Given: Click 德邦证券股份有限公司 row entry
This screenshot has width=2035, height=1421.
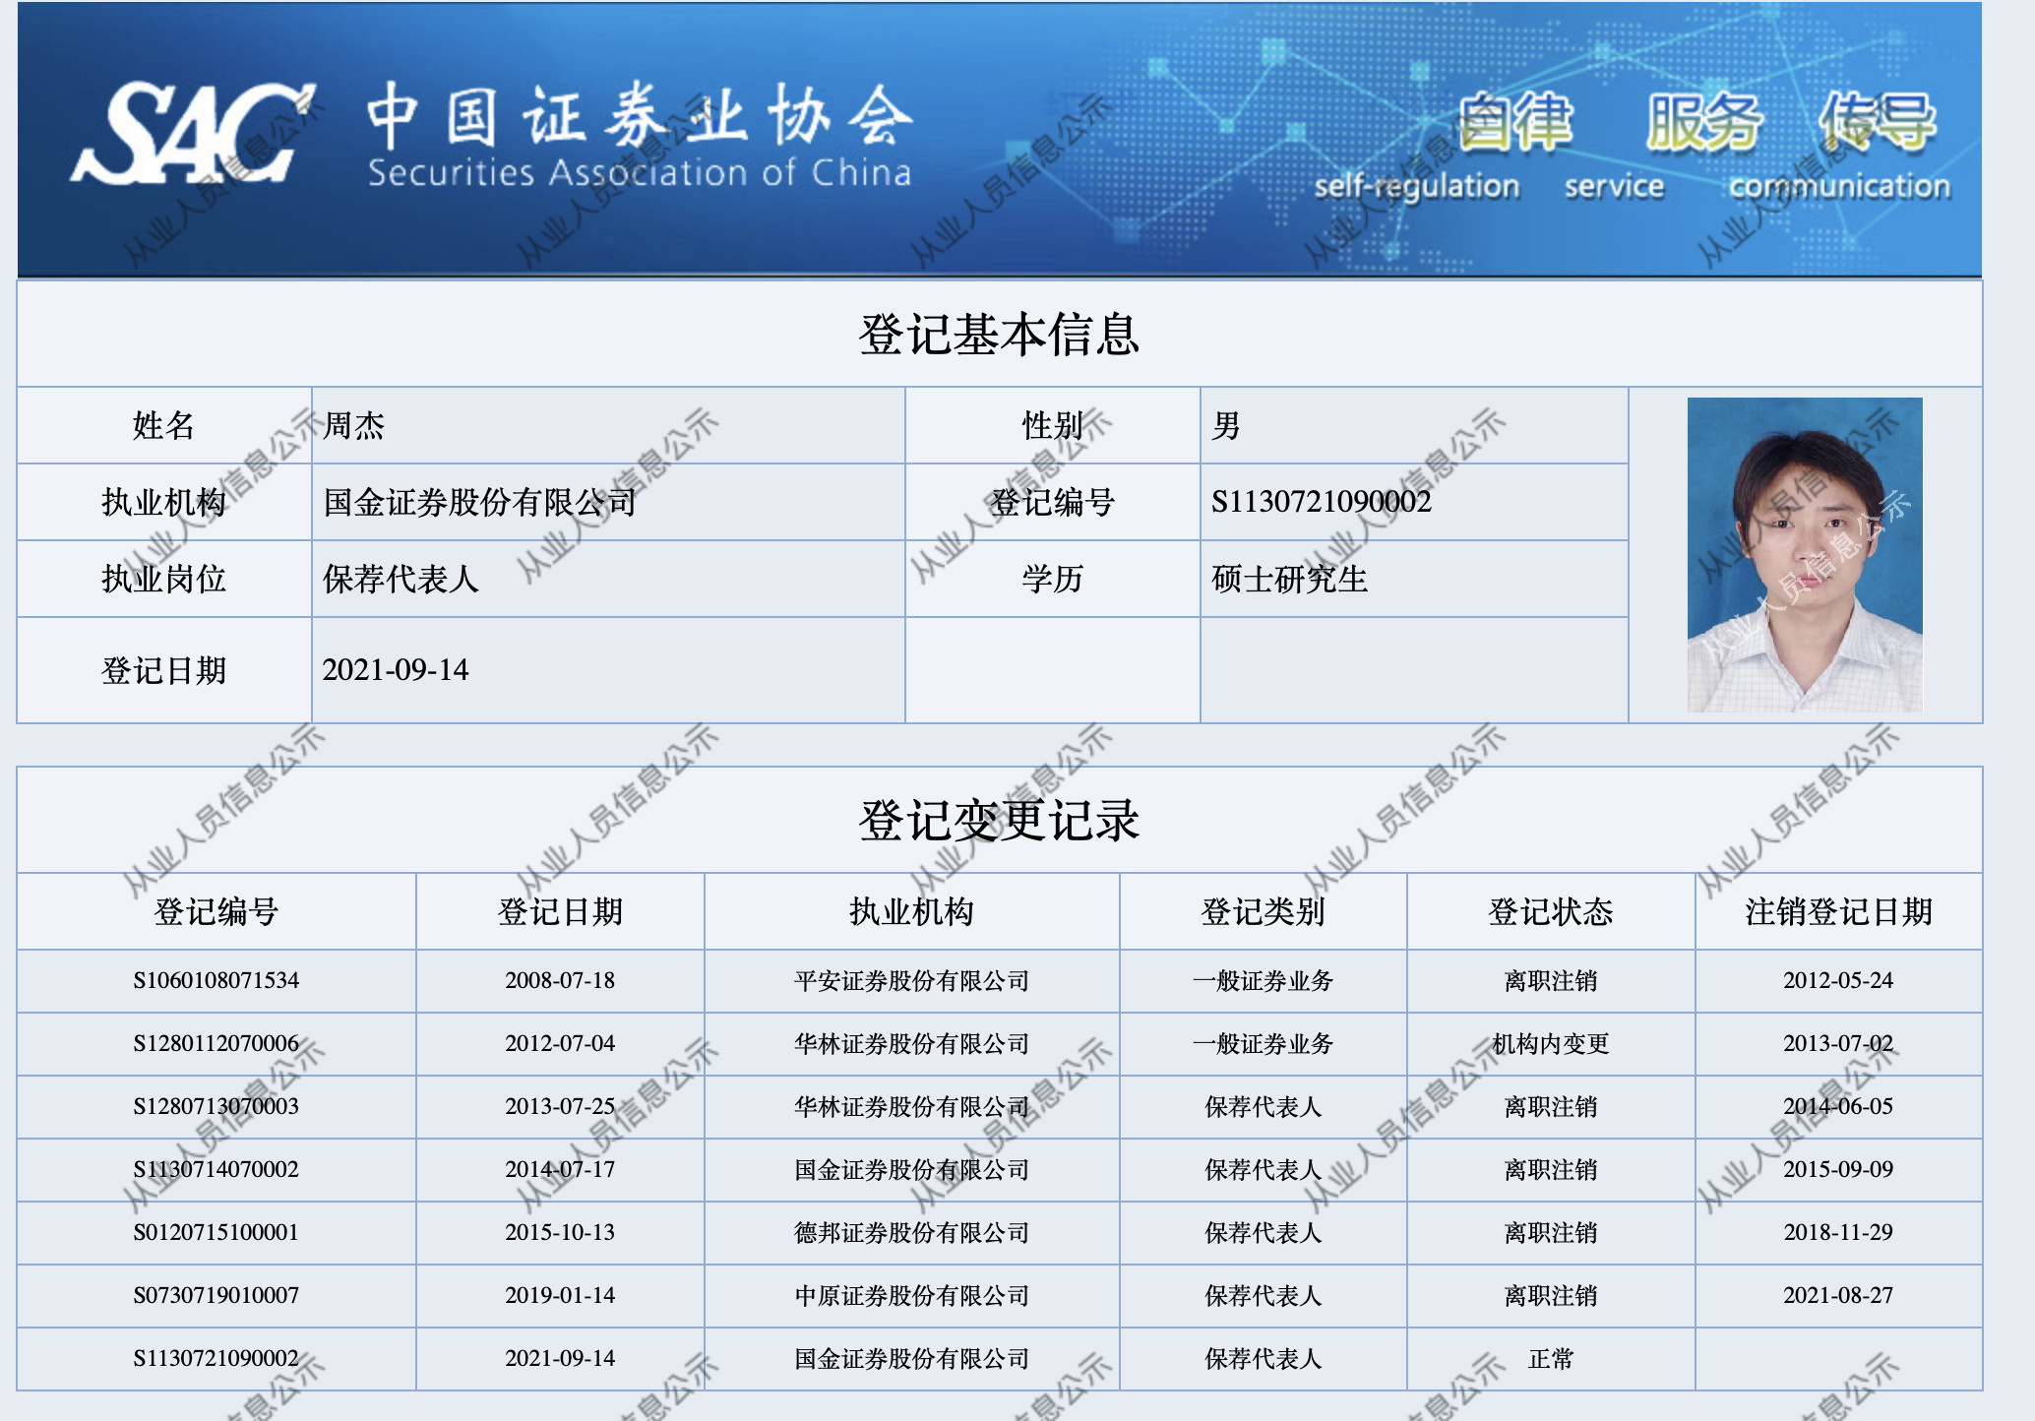Looking at the screenshot, I should tap(911, 1232).
